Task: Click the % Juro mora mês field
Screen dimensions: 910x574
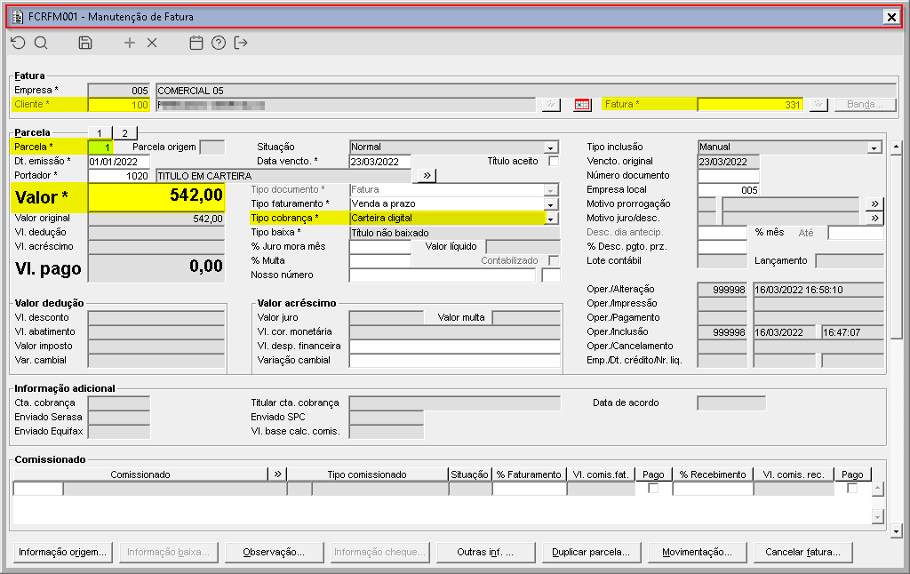Action: point(380,247)
